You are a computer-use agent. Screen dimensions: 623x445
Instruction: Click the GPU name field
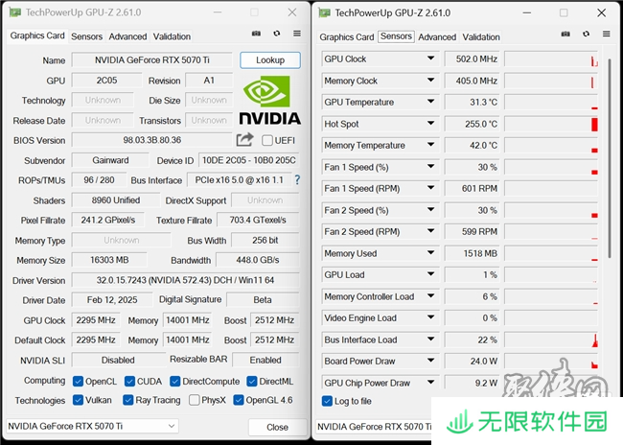click(x=151, y=60)
